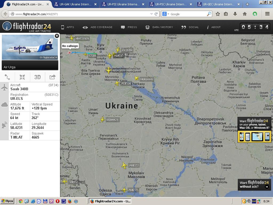This screenshot has width=273, height=205.
Task: Click the Saab 340 aircraft photo thumbnail
Action: 30,47
